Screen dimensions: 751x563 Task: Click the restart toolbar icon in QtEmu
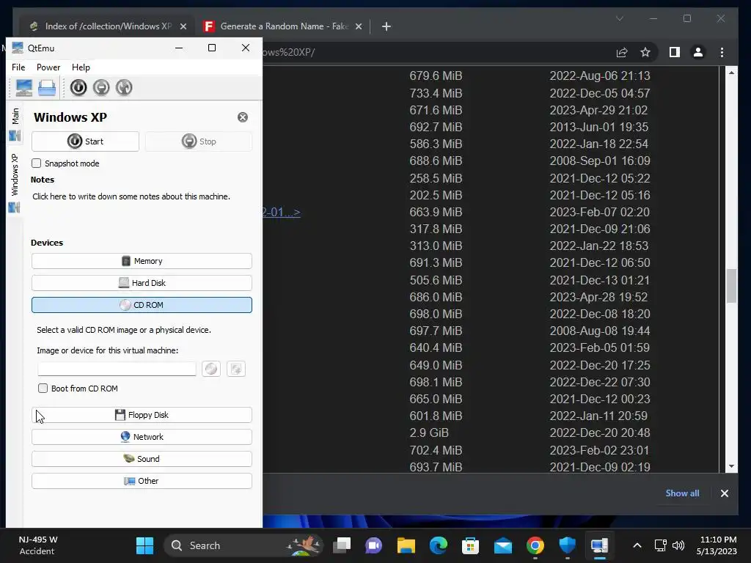pyautogui.click(x=124, y=88)
